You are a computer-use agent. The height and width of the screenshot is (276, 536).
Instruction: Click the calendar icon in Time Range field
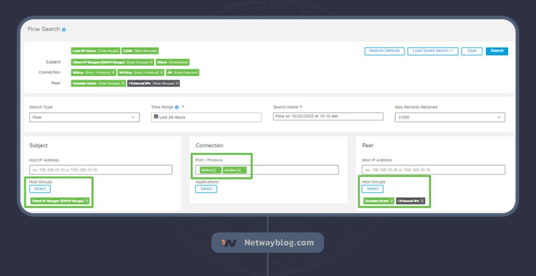click(155, 117)
